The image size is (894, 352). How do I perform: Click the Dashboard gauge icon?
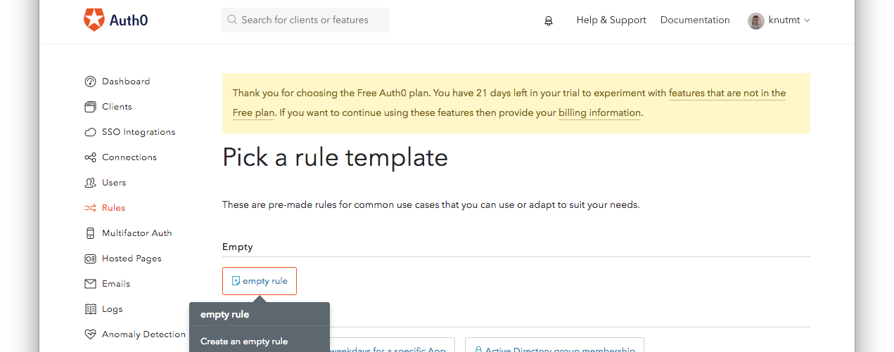click(90, 82)
